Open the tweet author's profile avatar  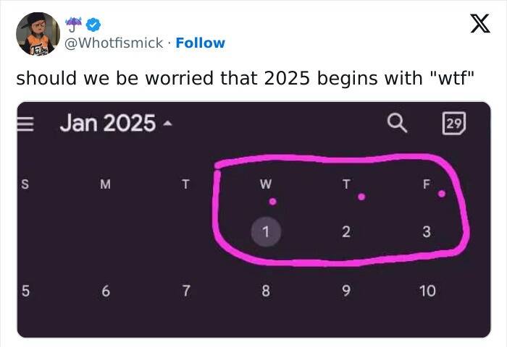pos(39,34)
